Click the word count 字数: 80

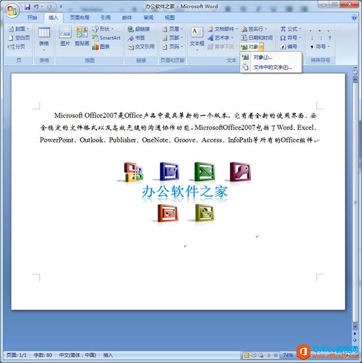[43, 355]
